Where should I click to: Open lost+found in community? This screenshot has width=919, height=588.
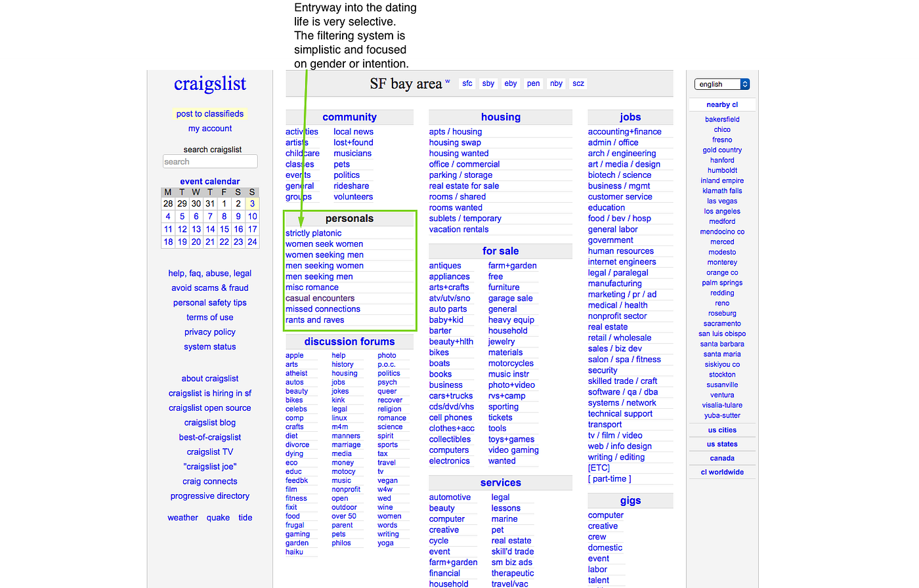tap(353, 142)
